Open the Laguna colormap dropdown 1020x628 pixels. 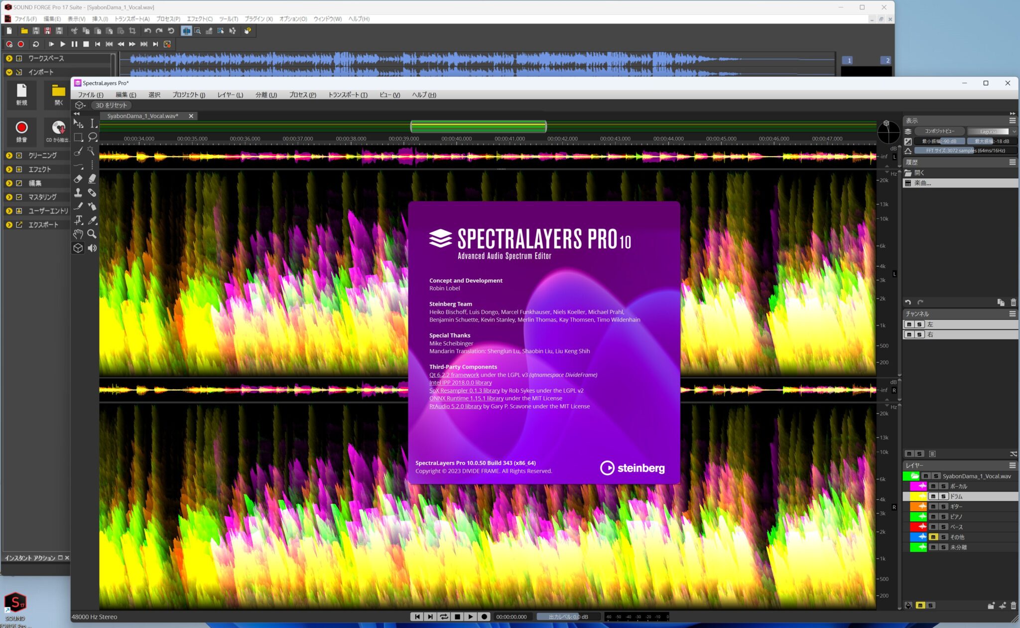(992, 131)
